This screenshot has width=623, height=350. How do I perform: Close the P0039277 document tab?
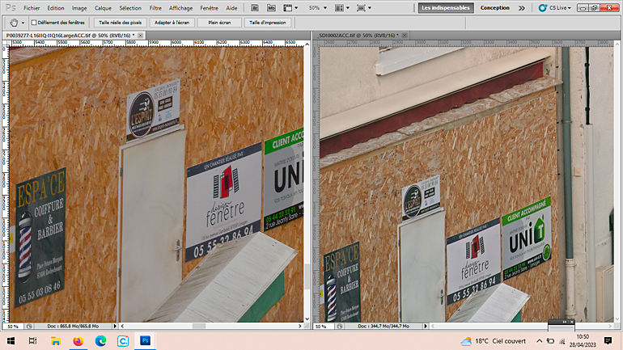141,36
